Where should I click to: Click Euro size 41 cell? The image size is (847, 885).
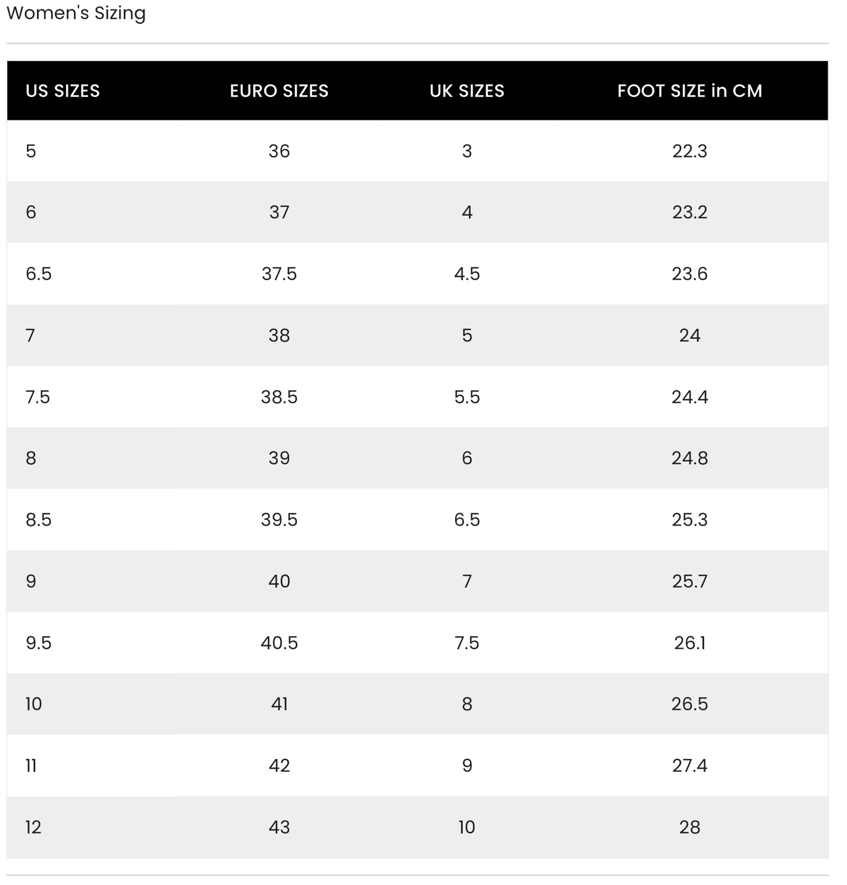(x=279, y=704)
